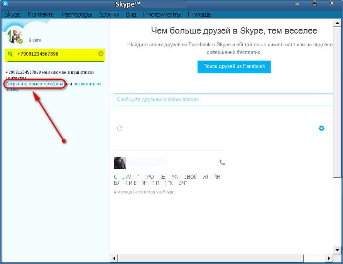
Task: Clear the search field with the X icon
Action: click(100, 54)
